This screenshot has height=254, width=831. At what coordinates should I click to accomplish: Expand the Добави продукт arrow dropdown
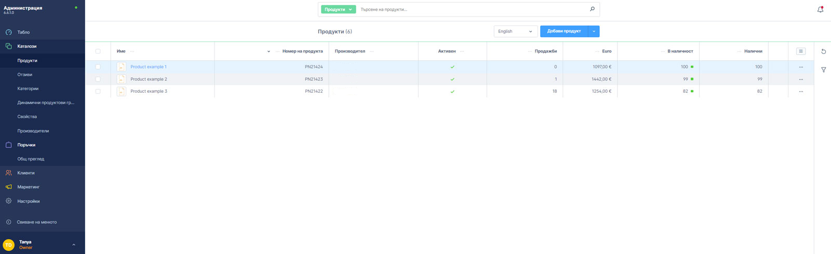point(594,32)
